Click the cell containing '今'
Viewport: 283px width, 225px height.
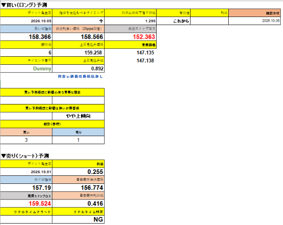pos(78,21)
